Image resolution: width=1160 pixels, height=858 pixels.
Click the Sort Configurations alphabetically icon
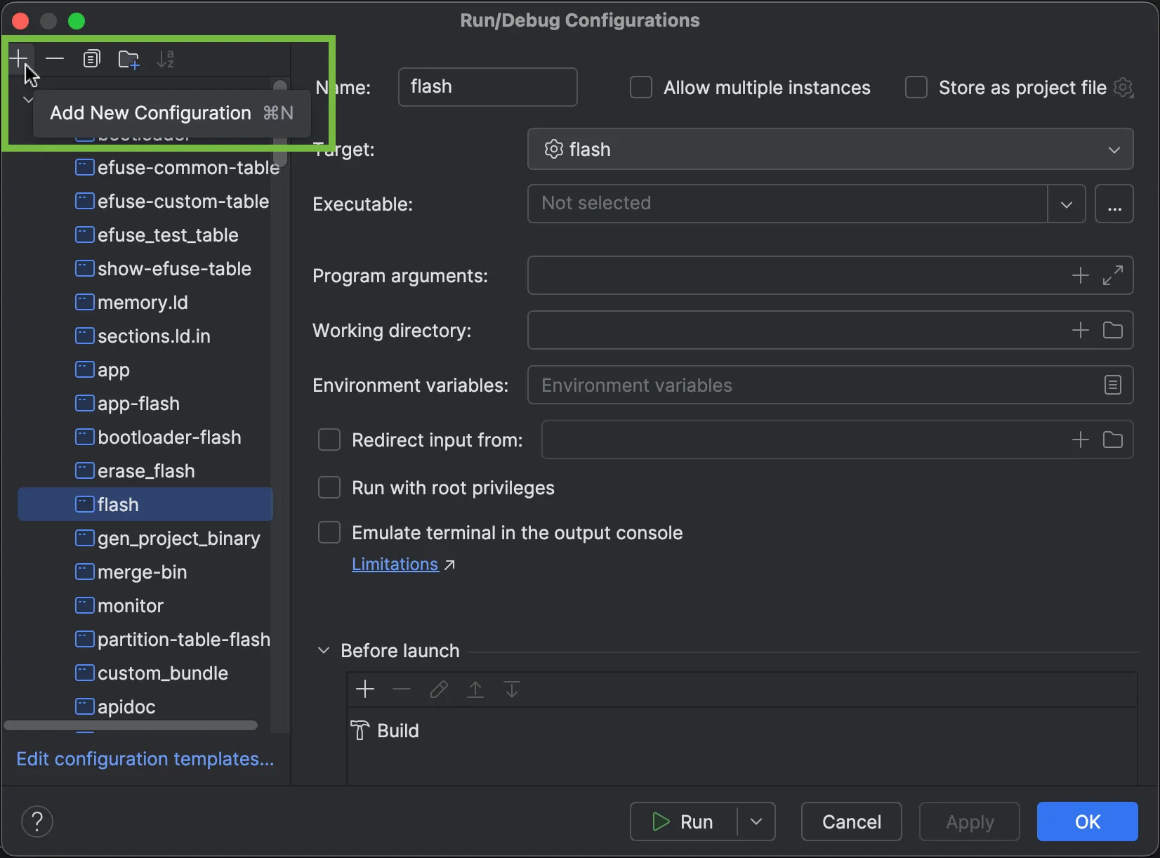(166, 59)
